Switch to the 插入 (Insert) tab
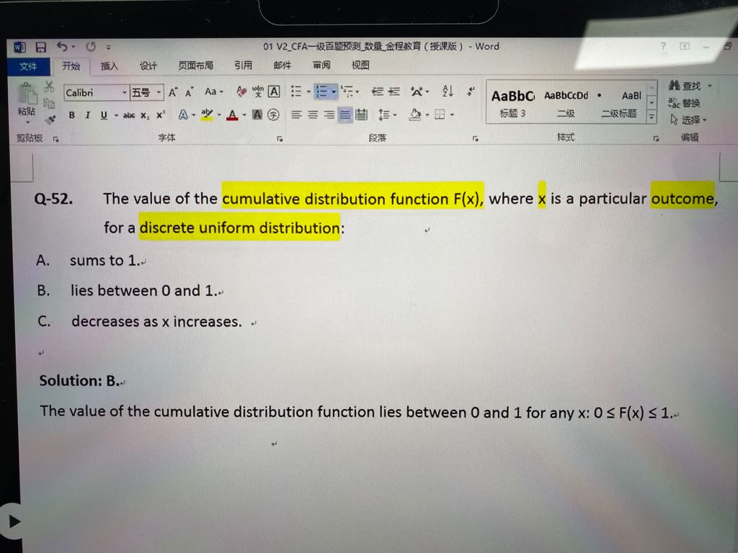738x553 pixels. pos(110,66)
